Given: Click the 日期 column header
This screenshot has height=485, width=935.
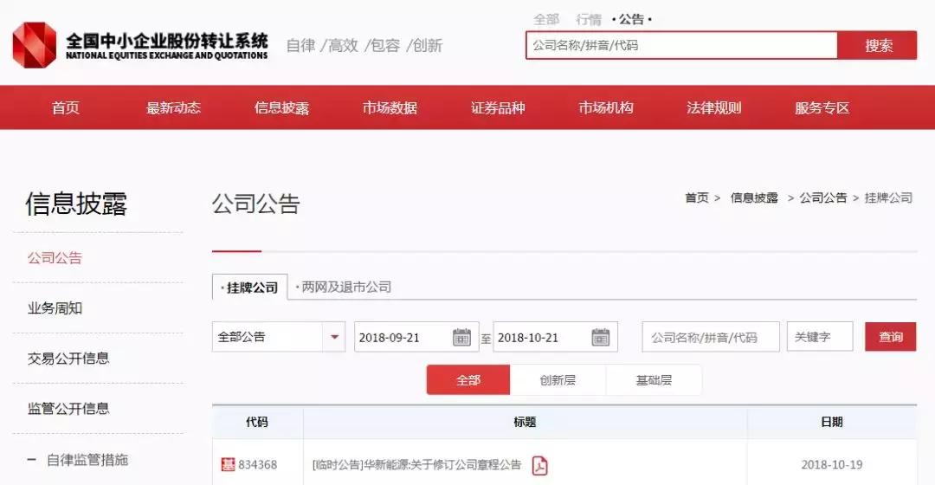Looking at the screenshot, I should [x=832, y=423].
